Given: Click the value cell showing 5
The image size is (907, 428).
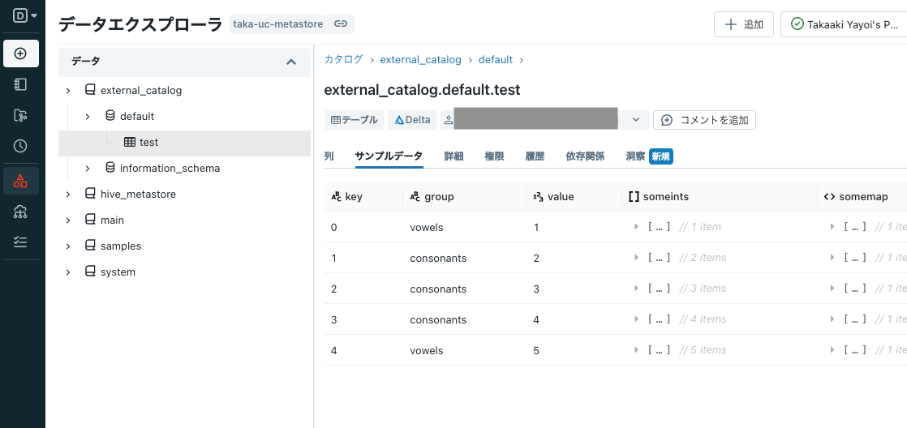Looking at the screenshot, I should coord(536,351).
